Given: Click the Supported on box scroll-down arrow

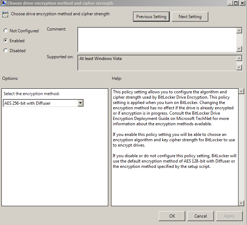Looking at the screenshot, I should [239, 67].
